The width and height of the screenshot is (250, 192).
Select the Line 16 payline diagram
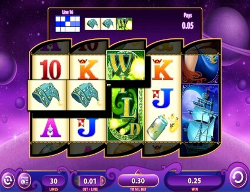(67, 24)
